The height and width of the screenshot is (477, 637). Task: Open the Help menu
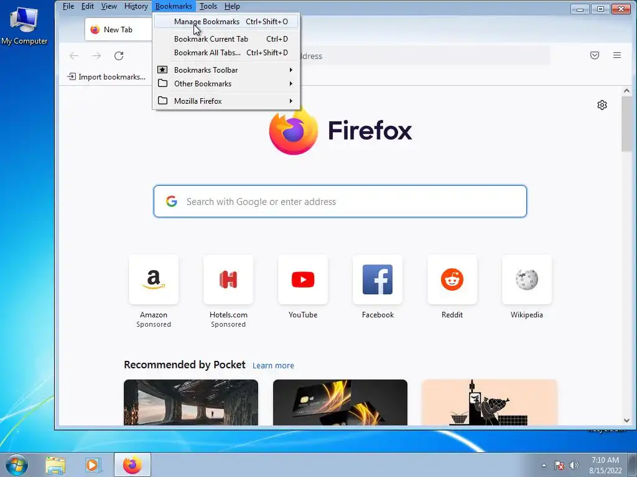[x=232, y=6]
